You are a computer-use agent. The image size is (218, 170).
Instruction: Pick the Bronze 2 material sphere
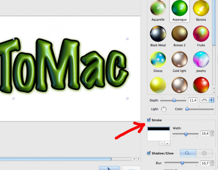(x=179, y=34)
